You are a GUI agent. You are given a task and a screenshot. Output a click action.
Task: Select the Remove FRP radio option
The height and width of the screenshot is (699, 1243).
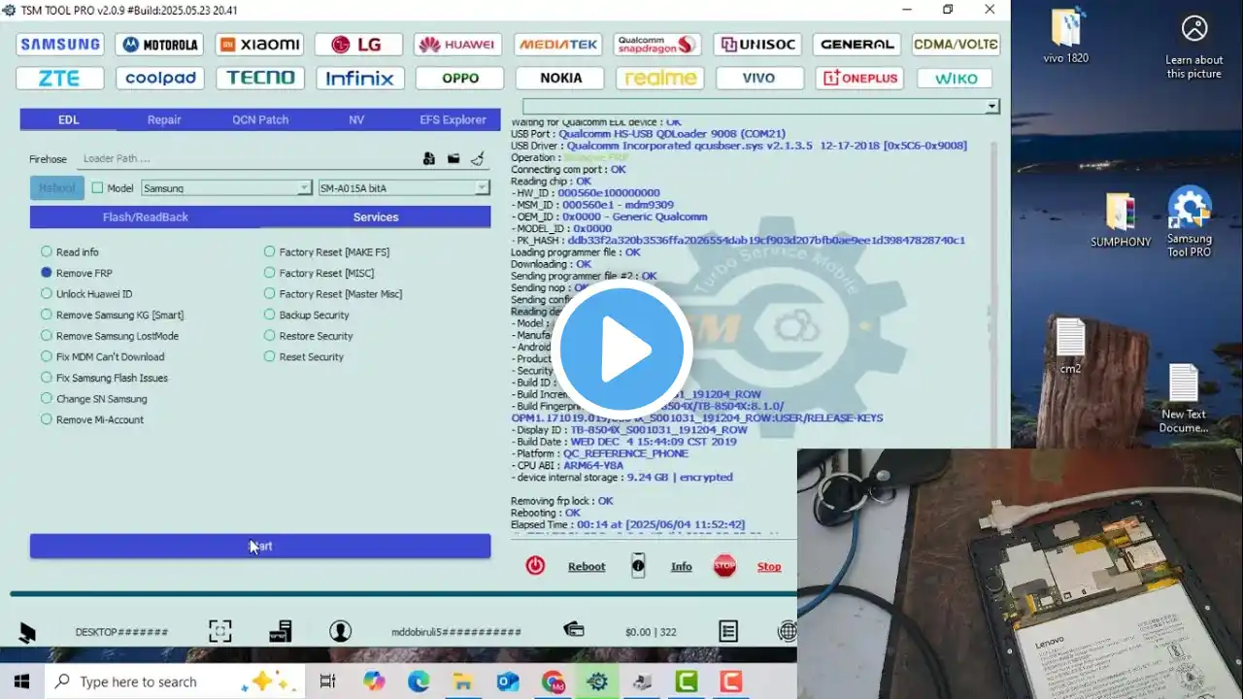[x=77, y=273]
